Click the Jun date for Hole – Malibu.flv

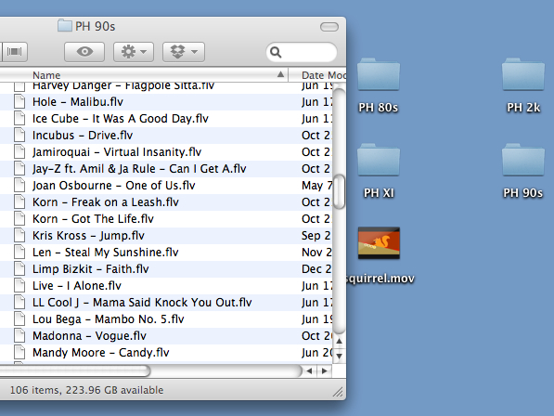pyautogui.click(x=317, y=102)
